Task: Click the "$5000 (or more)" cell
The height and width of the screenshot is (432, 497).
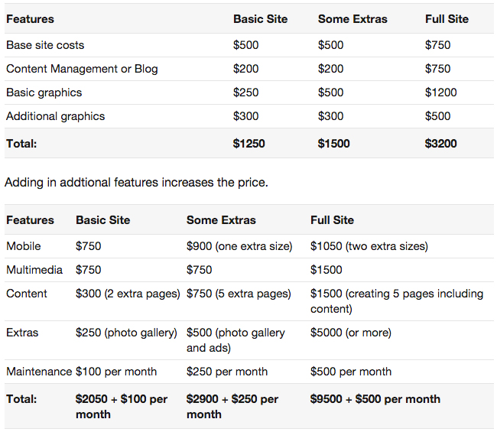Action: coord(351,333)
